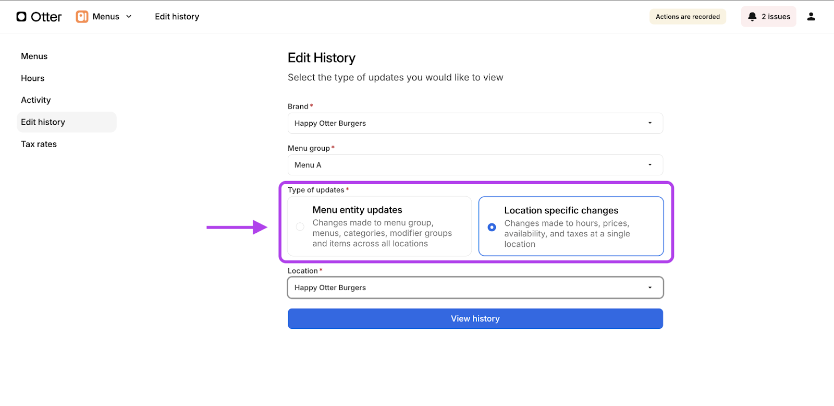834x406 pixels.
Task: Click the Actions are recorded badge
Action: [x=688, y=17]
